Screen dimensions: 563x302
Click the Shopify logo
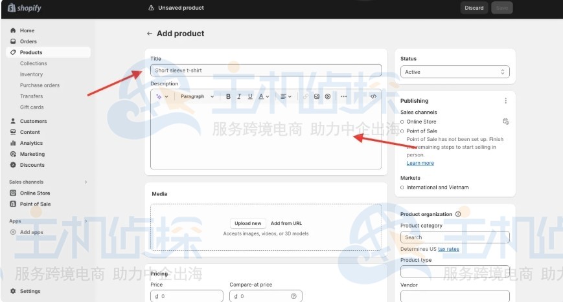[x=25, y=8]
